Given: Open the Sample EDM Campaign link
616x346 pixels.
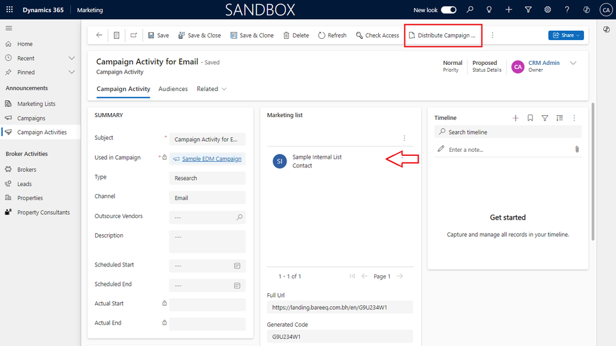Looking at the screenshot, I should (212, 159).
